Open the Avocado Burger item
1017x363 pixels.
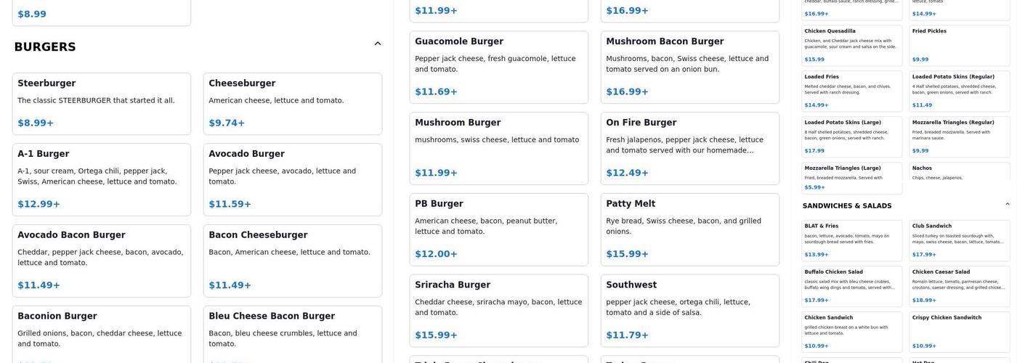point(292,179)
